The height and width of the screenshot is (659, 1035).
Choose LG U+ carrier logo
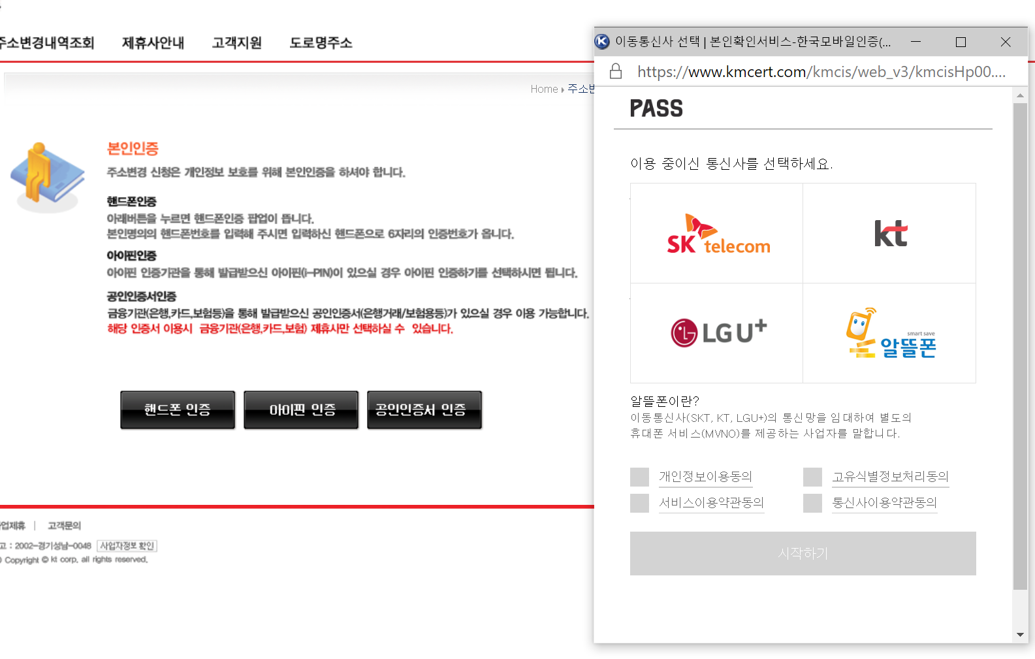718,332
